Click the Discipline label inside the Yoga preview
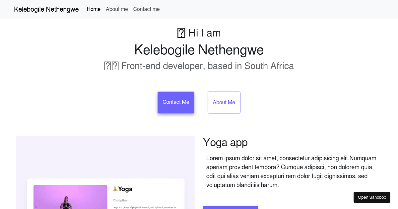 point(120,200)
